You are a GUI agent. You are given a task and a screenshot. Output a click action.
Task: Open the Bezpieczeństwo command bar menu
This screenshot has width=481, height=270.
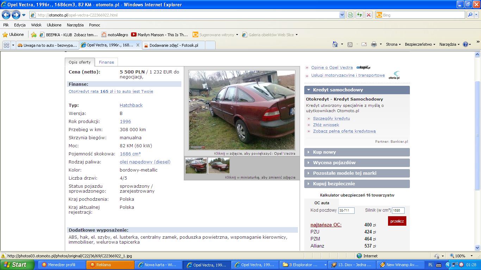click(x=420, y=44)
